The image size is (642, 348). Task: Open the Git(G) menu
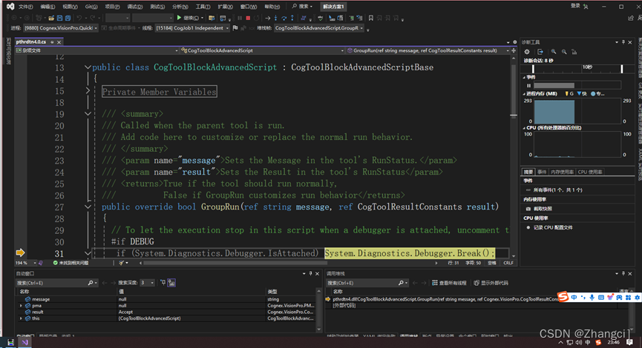(x=91, y=7)
